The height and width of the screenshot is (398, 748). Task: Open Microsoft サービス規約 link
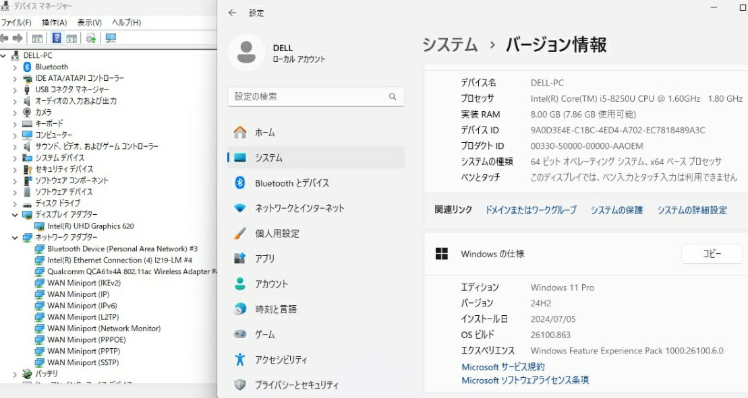[502, 367]
